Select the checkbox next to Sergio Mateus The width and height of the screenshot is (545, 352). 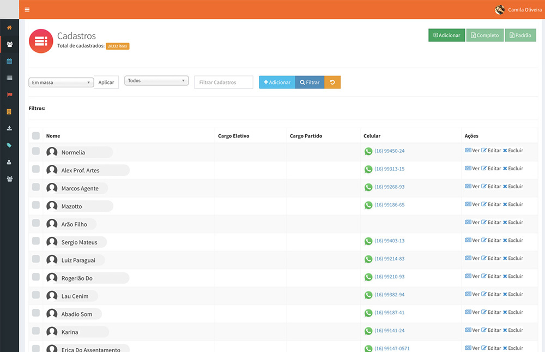tap(36, 241)
